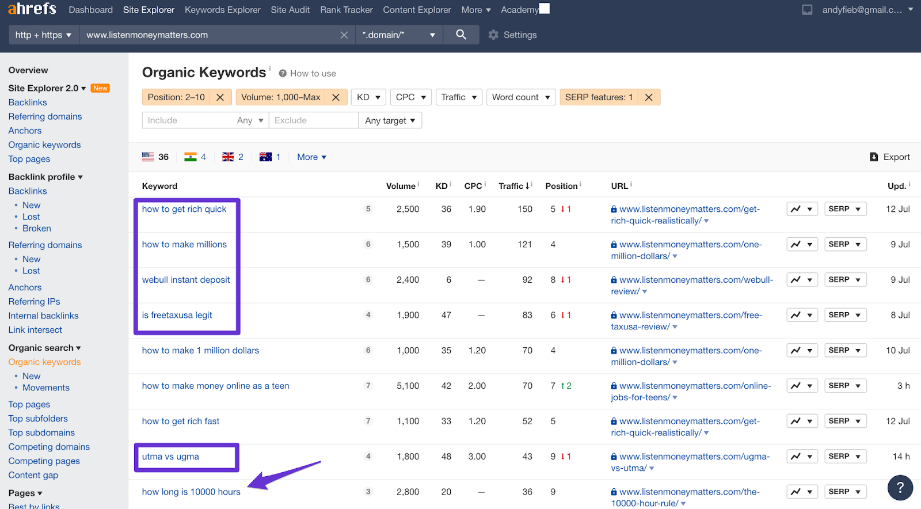This screenshot has height=509, width=921.
Task: Open the Traffic filter dropdown
Action: point(459,97)
